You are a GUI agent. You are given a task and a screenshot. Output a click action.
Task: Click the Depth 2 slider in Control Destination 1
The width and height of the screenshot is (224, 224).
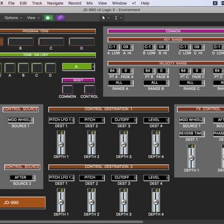coord(91,143)
